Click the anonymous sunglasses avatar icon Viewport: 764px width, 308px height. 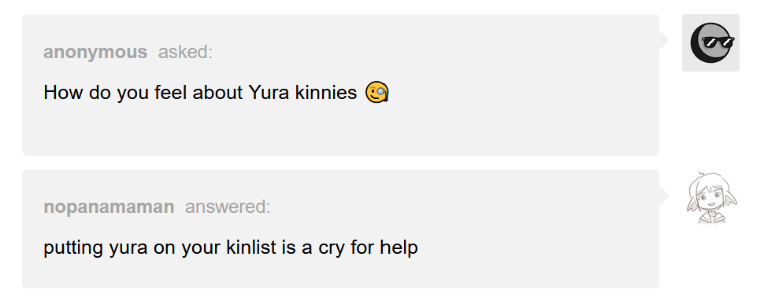coord(712,42)
